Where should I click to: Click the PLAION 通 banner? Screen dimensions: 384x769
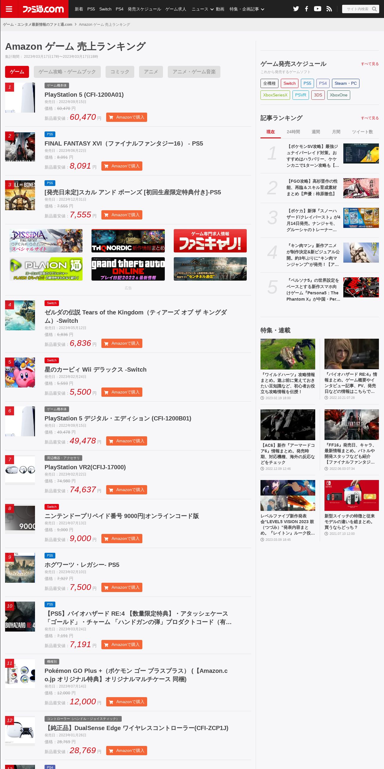46,269
